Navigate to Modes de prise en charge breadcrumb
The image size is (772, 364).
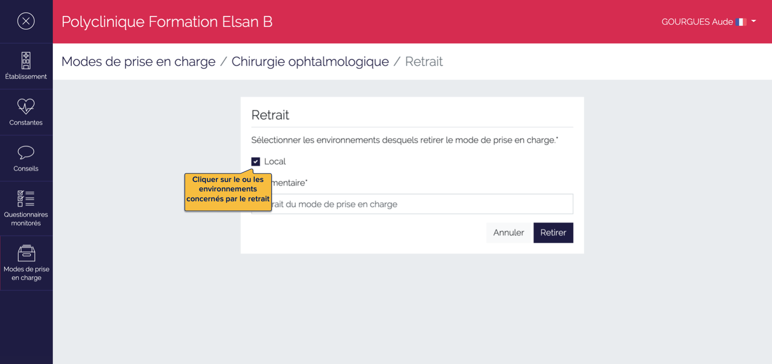138,61
